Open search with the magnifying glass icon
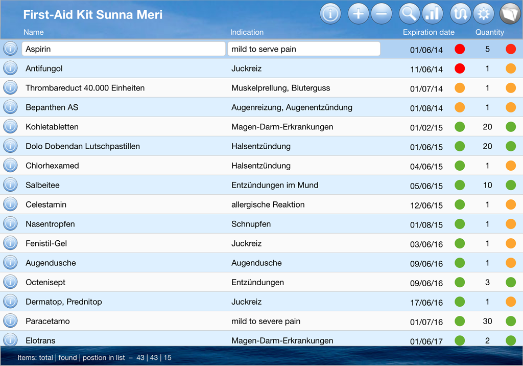The height and width of the screenshot is (366, 523). (x=409, y=14)
